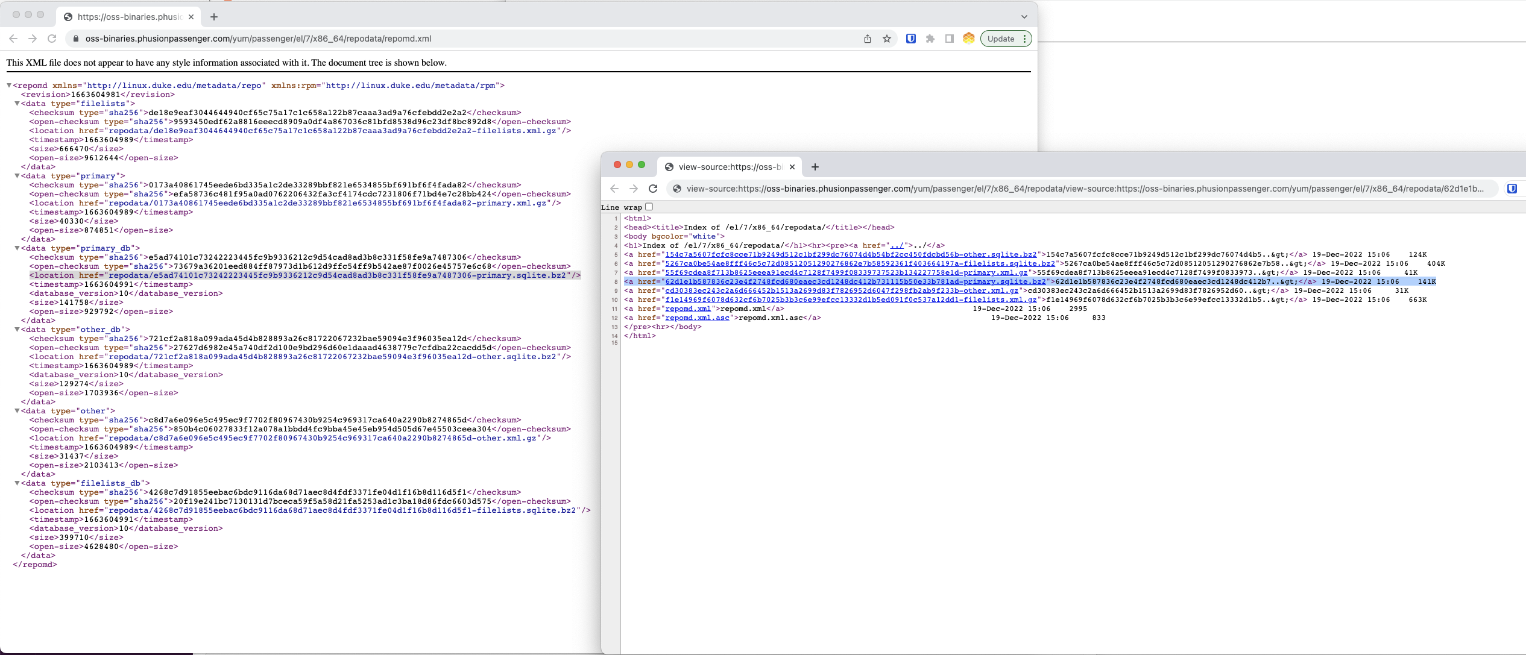This screenshot has height=655, width=1526.
Task: Open the honeycomb-shaped extension
Action: pyautogui.click(x=968, y=38)
